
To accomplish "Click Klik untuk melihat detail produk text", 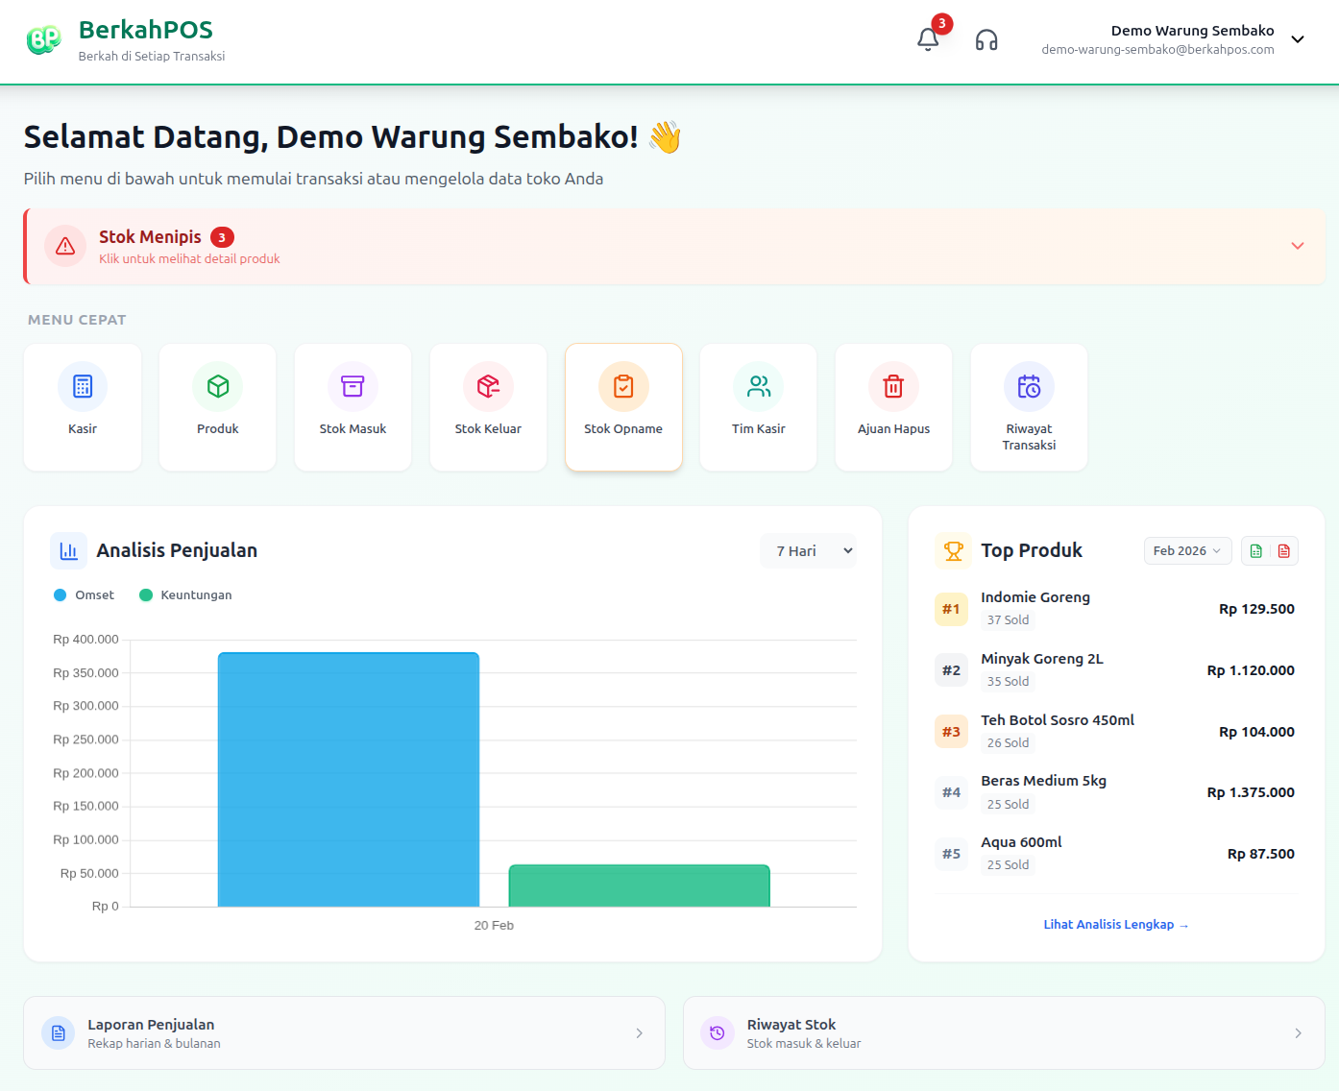I will tap(189, 259).
